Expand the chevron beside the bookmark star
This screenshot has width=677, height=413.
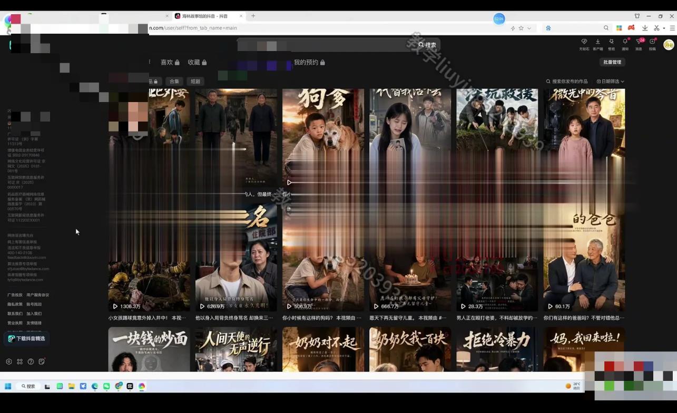pos(529,28)
